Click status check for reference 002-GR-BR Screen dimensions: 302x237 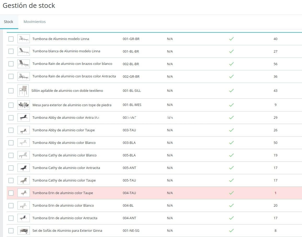tap(231, 76)
